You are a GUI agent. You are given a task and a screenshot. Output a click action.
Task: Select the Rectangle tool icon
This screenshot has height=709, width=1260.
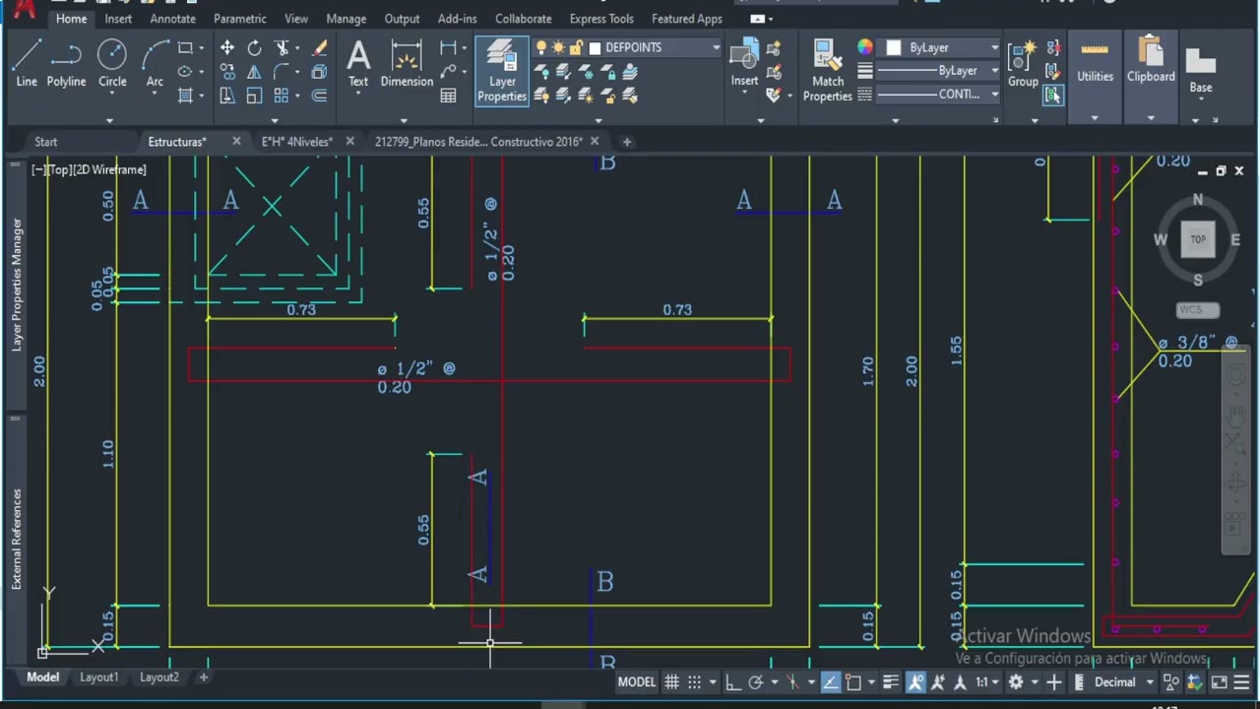point(185,48)
